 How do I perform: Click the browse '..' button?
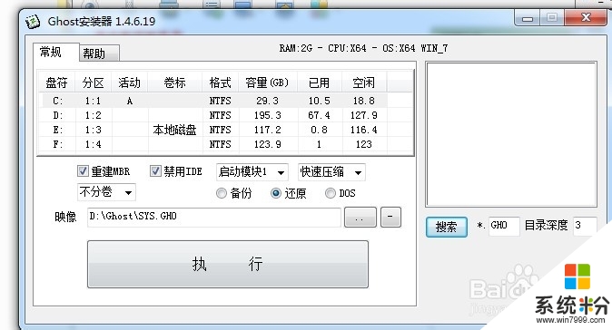click(360, 217)
